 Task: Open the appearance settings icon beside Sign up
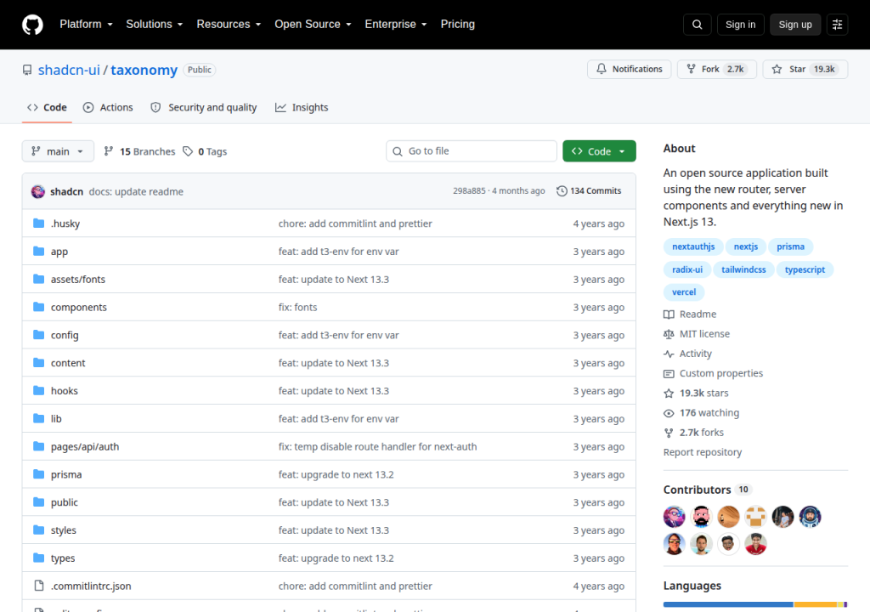837,25
